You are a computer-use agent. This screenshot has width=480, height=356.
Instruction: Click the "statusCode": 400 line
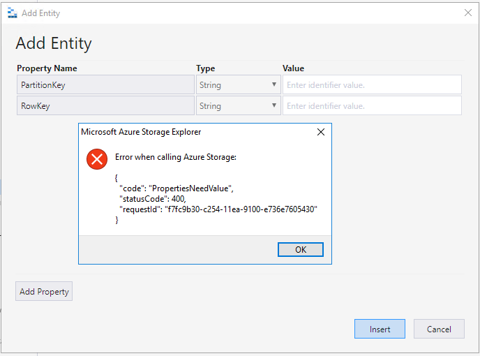pos(153,199)
